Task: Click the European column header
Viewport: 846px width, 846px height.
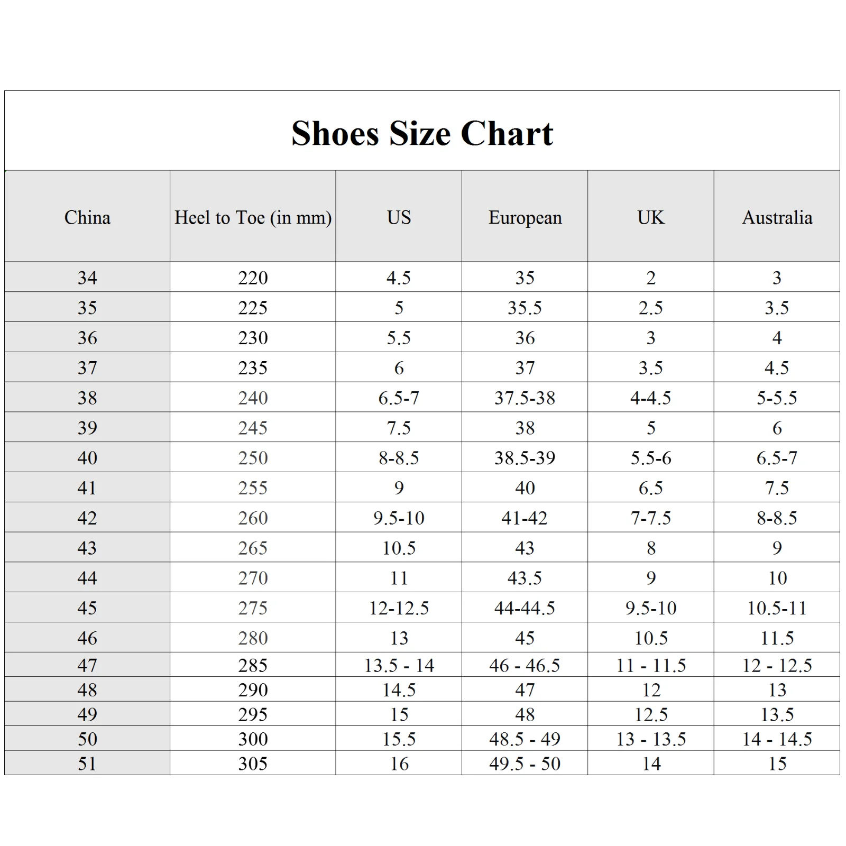Action: pos(525,217)
